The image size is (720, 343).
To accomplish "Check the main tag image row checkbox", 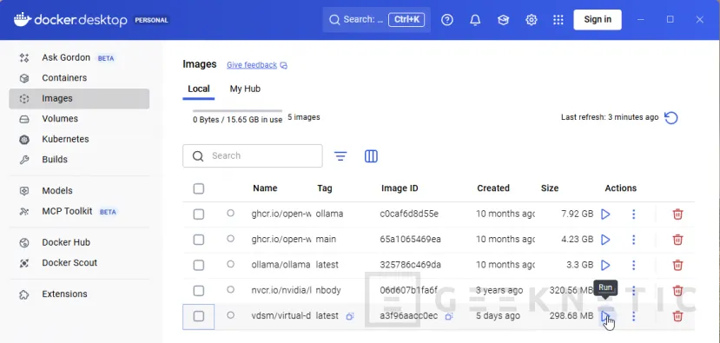I will point(198,240).
